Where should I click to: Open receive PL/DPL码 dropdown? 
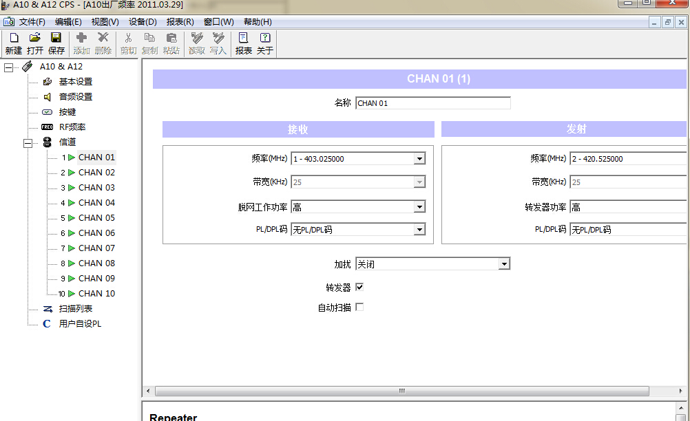[419, 230]
